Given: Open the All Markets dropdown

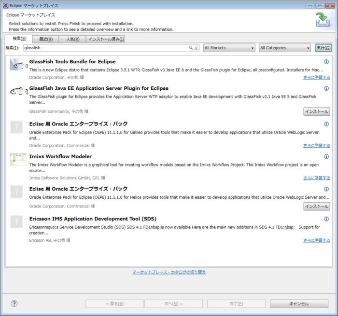Looking at the screenshot, I should (x=229, y=48).
